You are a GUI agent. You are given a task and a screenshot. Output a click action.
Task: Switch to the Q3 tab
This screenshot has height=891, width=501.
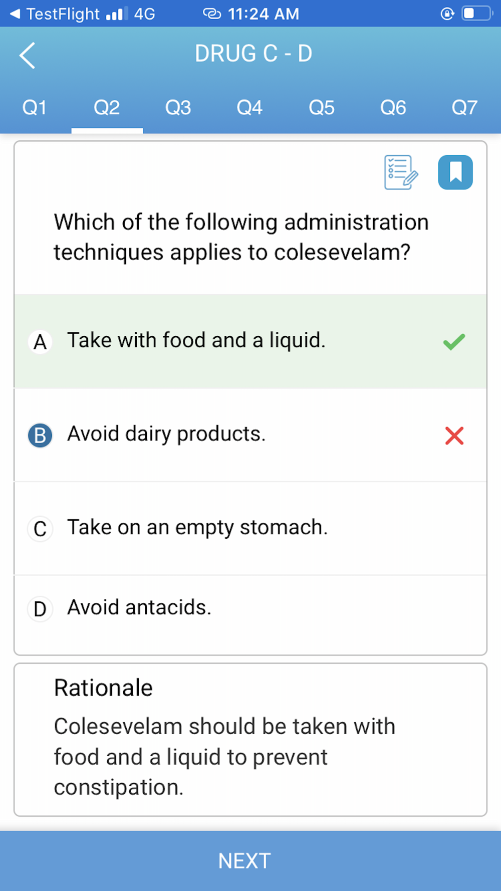point(178,108)
